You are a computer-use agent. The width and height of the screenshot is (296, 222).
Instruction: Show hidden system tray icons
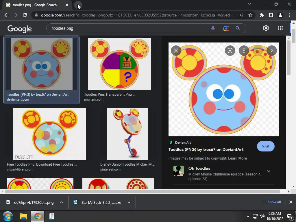[x=248, y=216]
